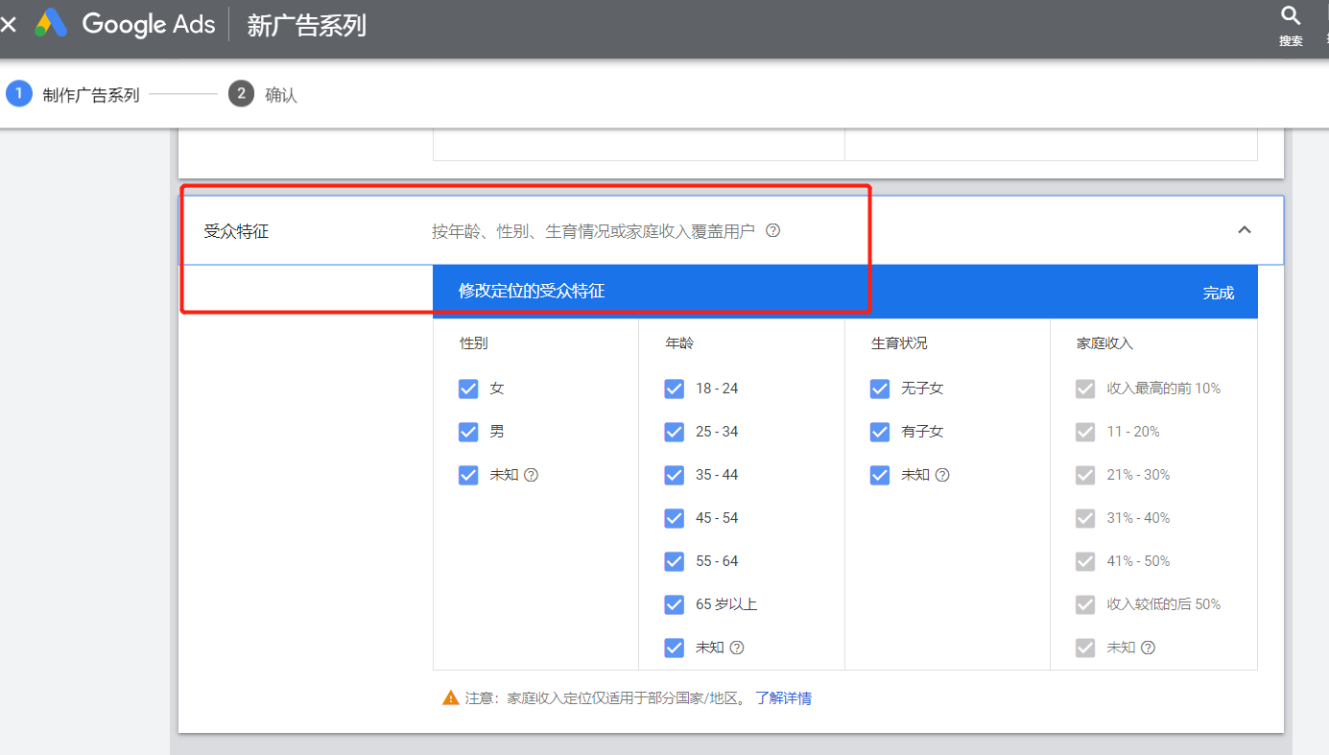Go to step 2 确认
Image resolution: width=1329 pixels, height=755 pixels.
point(263,95)
